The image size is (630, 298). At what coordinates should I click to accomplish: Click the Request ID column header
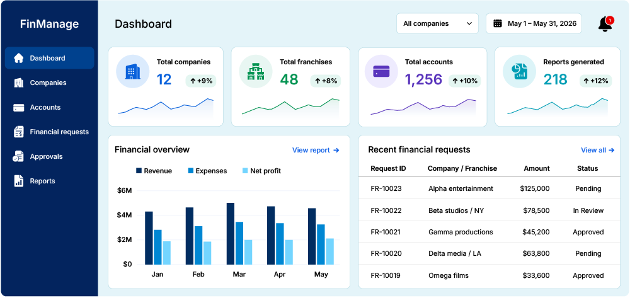388,169
